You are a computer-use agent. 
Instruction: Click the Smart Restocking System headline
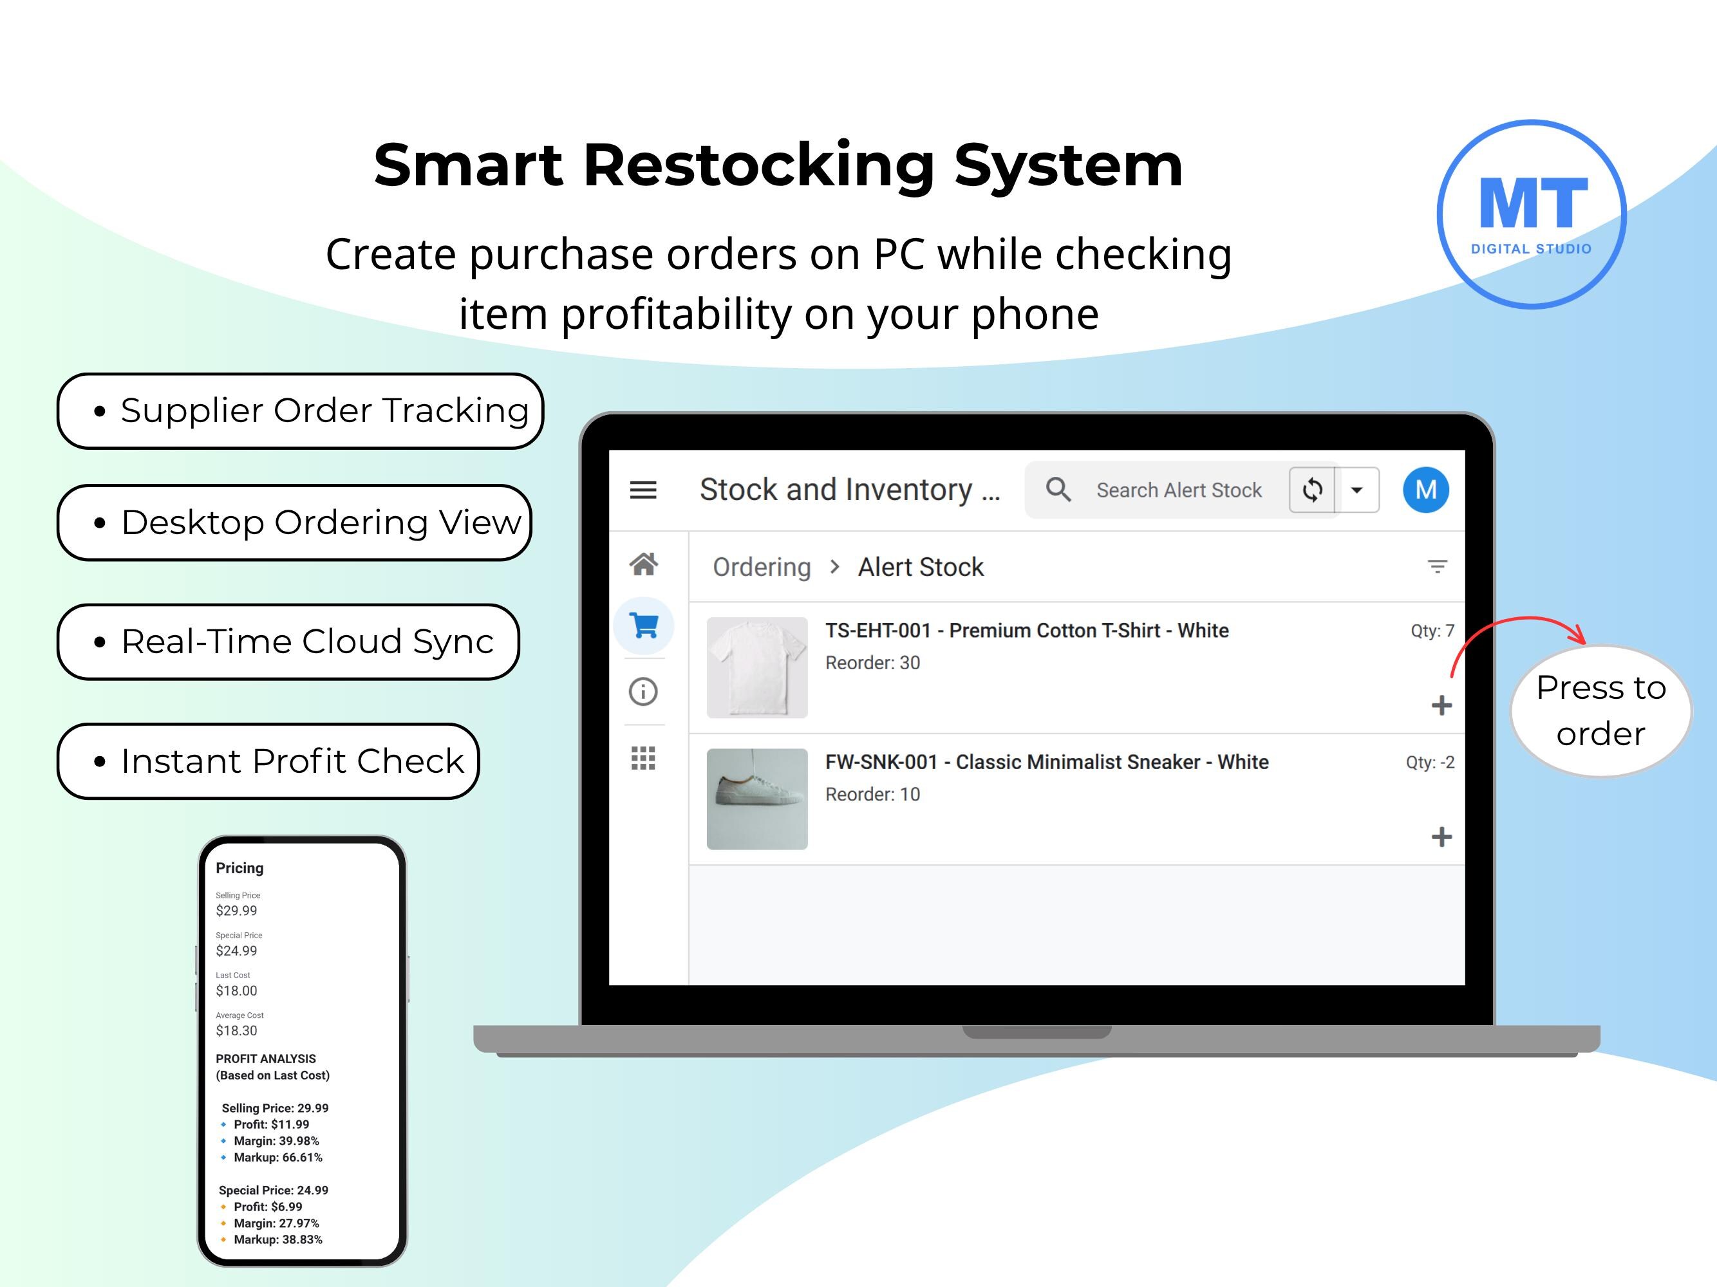(x=778, y=165)
